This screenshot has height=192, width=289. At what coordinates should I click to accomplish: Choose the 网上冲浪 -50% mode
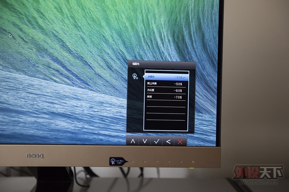tap(166, 84)
